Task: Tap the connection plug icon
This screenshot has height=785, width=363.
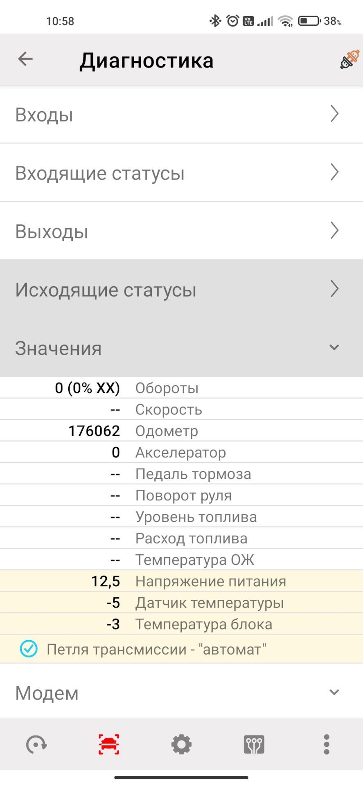Action: (x=349, y=60)
